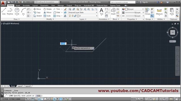Open the Parametric ribbon tab
Viewport: 181px width, 101px height.
44,5
